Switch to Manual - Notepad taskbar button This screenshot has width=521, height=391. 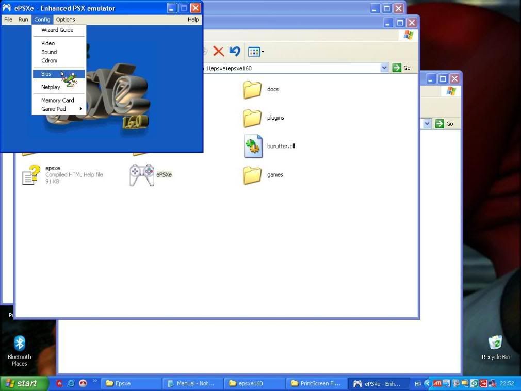point(193,383)
